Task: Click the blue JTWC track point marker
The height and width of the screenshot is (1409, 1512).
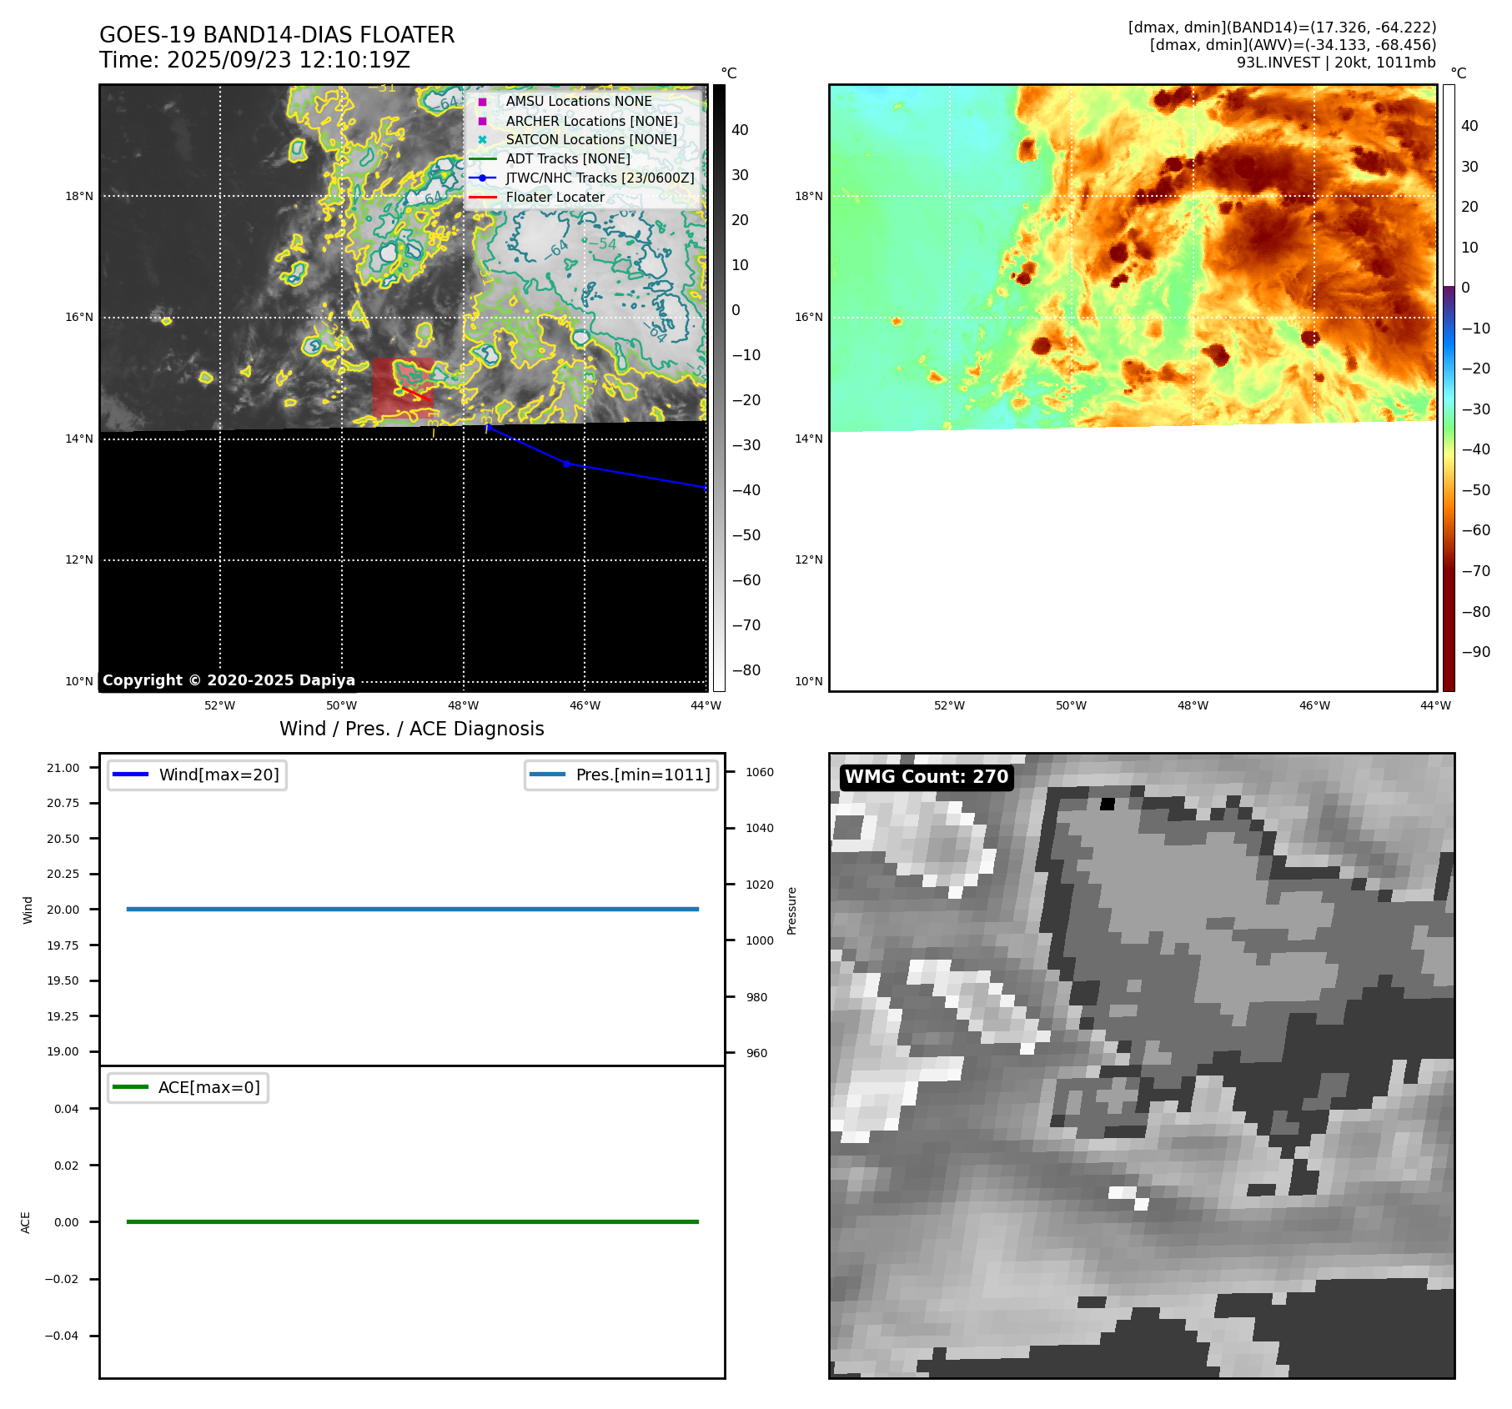Action: (x=566, y=464)
